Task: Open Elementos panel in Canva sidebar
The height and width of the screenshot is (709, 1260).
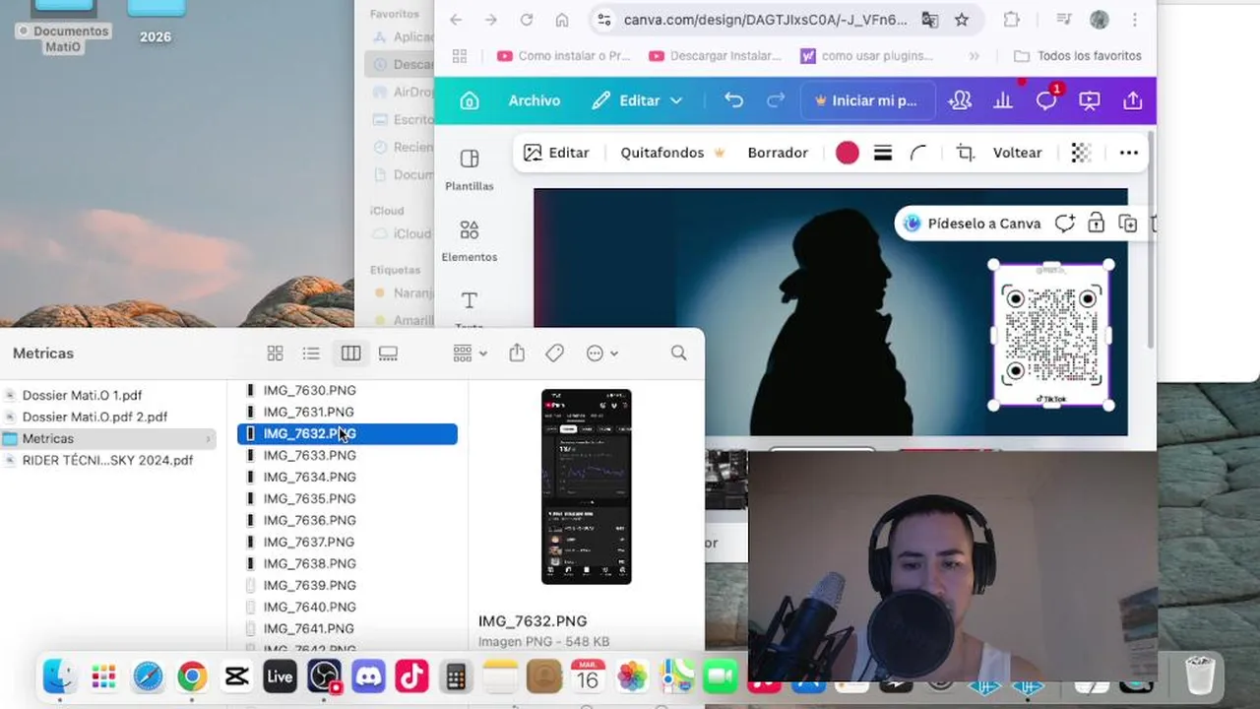Action: coord(470,240)
